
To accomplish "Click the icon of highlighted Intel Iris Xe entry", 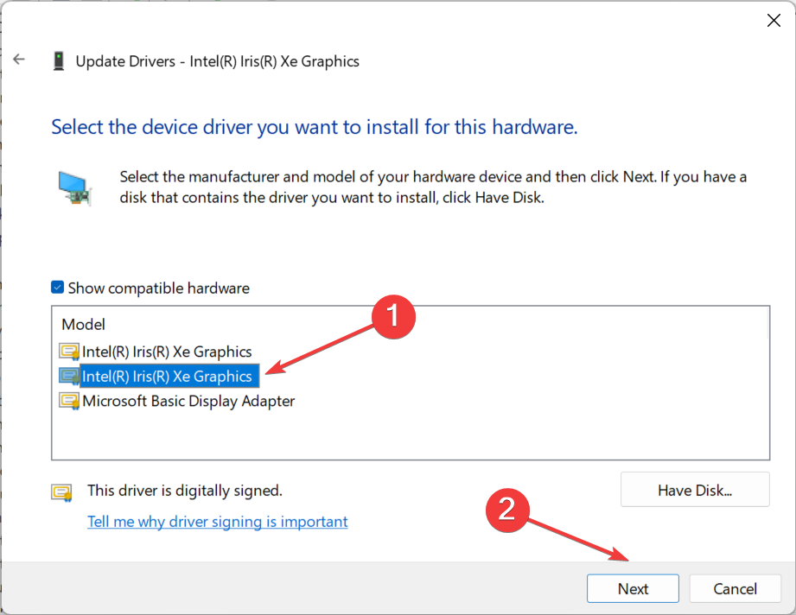I will click(69, 376).
